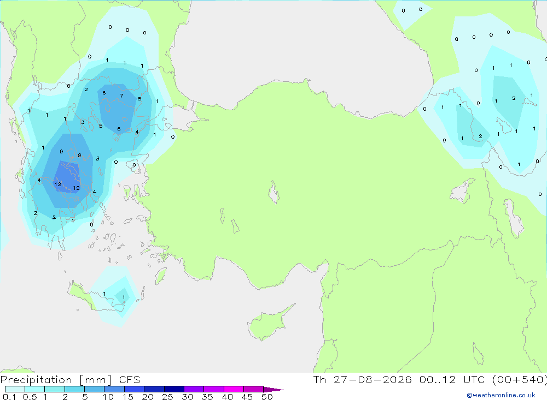Viewport: 547px width, 400px height.
Task: Click the 0.5–1 mm legend color swatch
Action: tap(34, 389)
